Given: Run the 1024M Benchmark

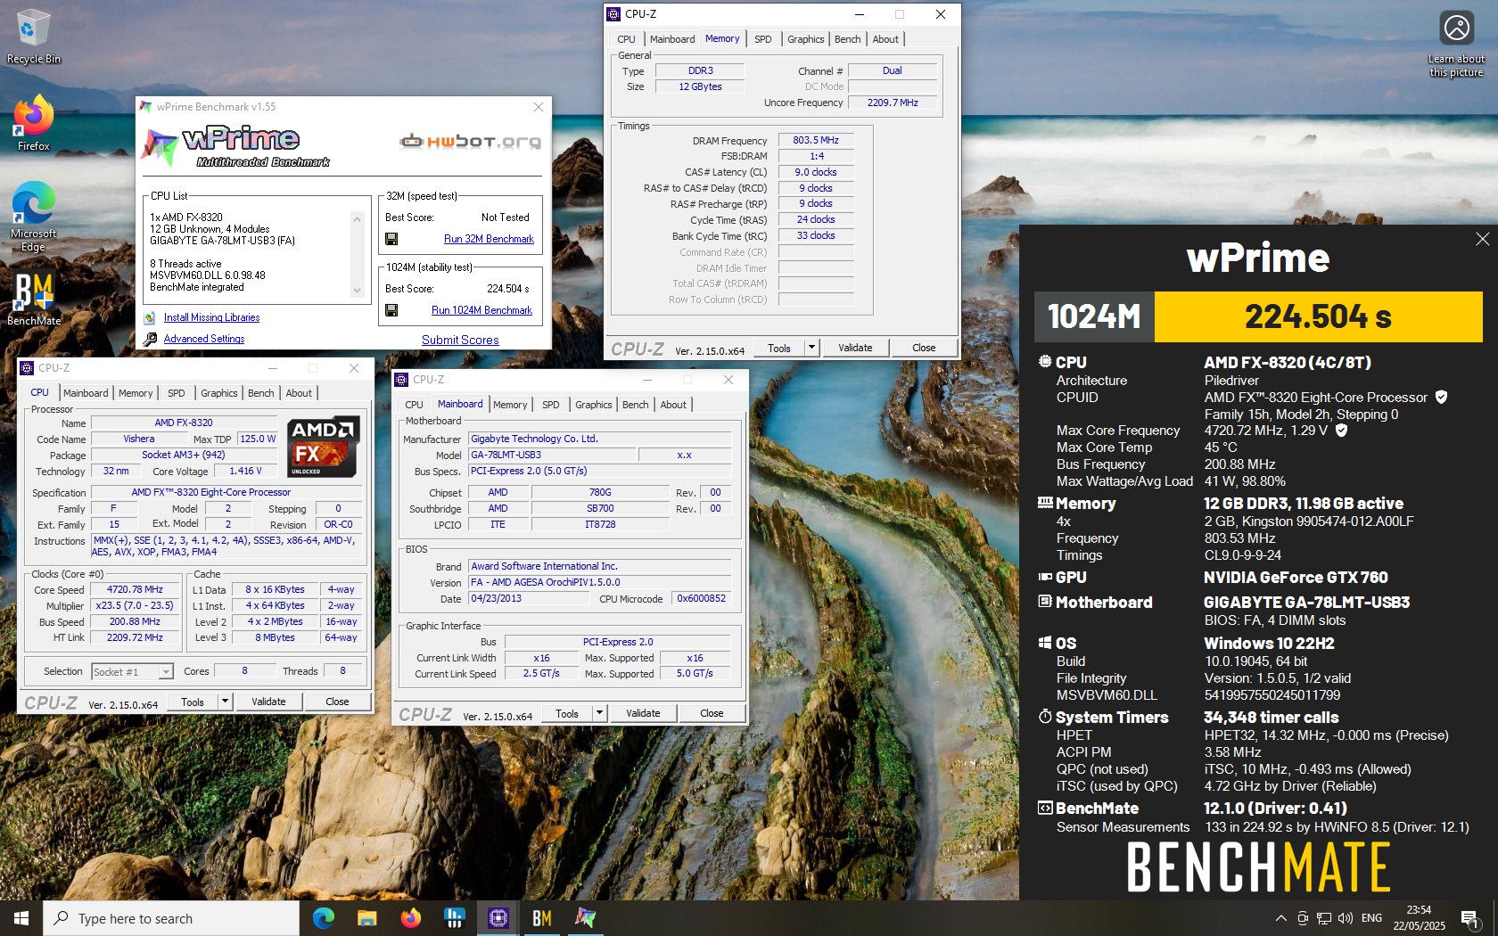Looking at the screenshot, I should [481, 310].
